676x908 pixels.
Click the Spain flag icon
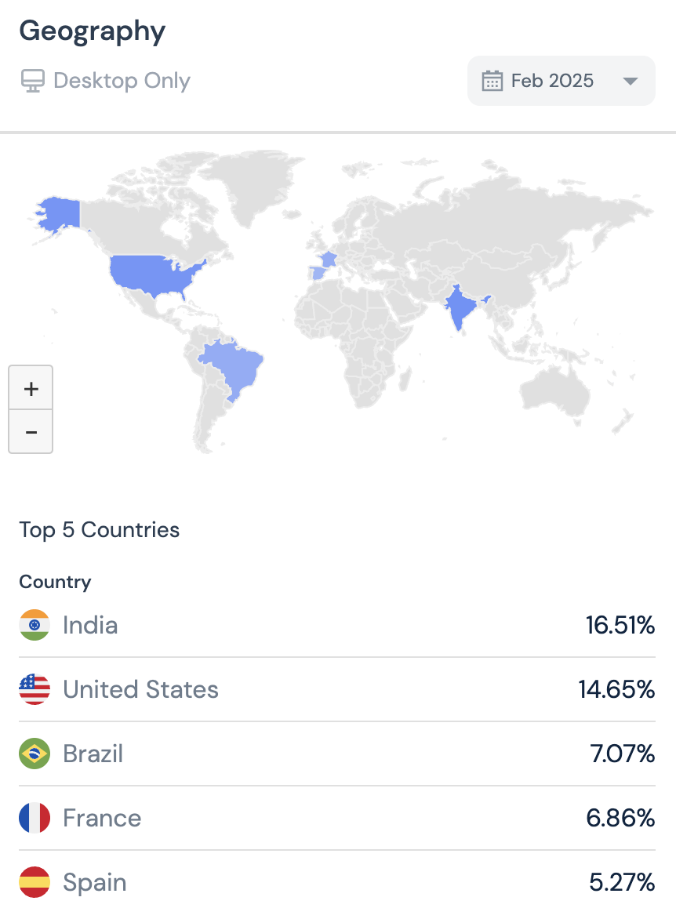(x=35, y=882)
